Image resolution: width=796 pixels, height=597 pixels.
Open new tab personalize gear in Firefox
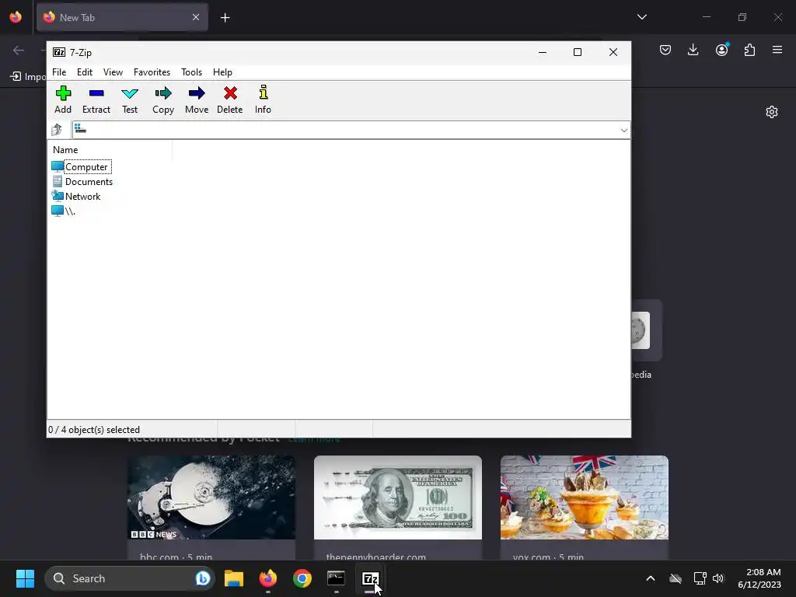(x=772, y=112)
